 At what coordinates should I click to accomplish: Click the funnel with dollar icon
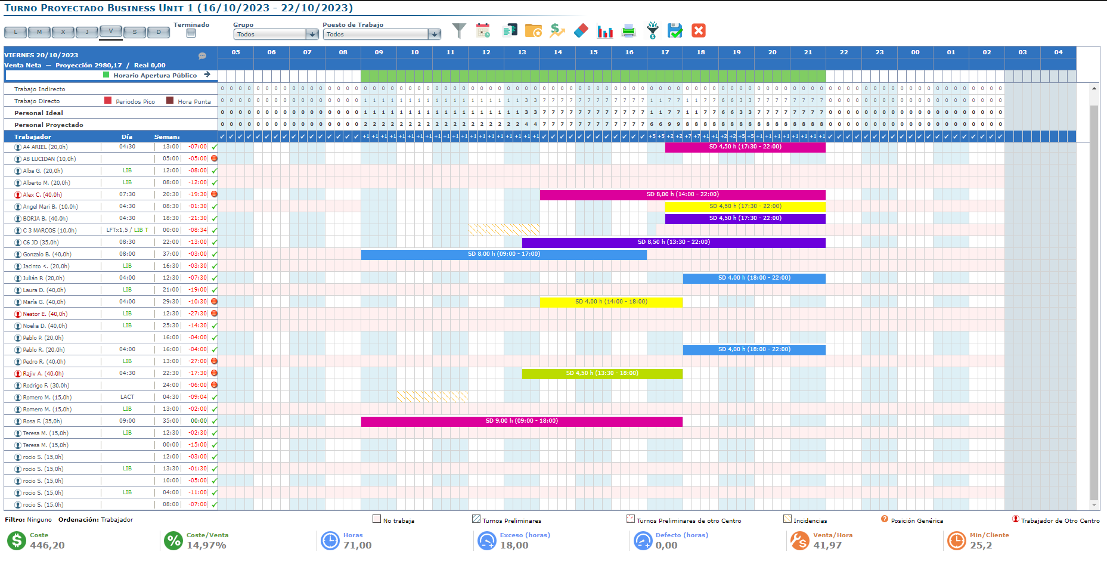[x=653, y=30]
